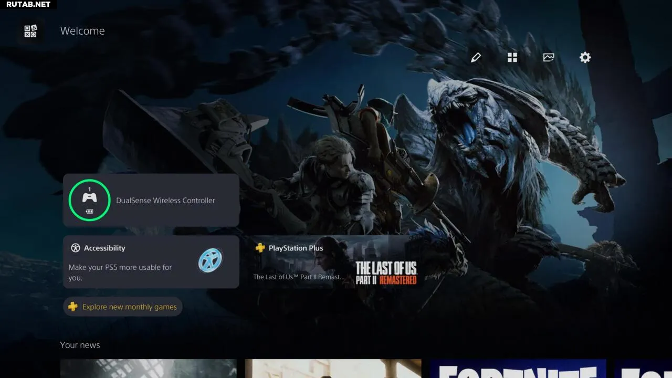
Task: Open the first news tile on the left
Action: tap(148, 369)
